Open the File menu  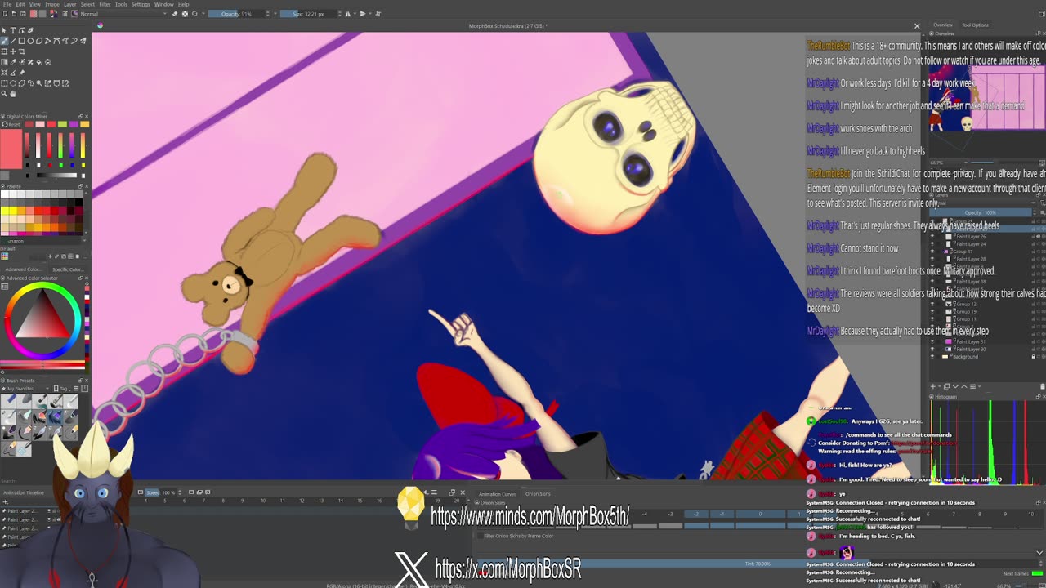tap(7, 4)
